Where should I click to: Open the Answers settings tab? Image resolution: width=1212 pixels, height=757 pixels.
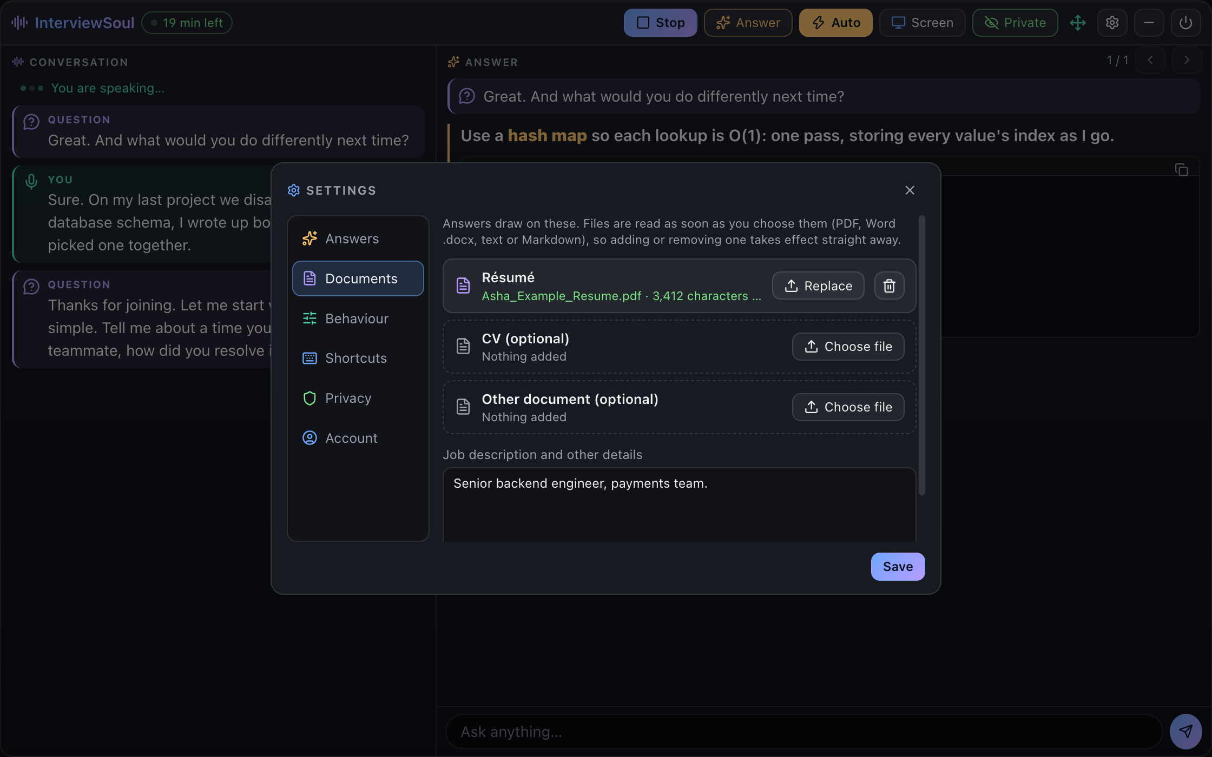(358, 238)
